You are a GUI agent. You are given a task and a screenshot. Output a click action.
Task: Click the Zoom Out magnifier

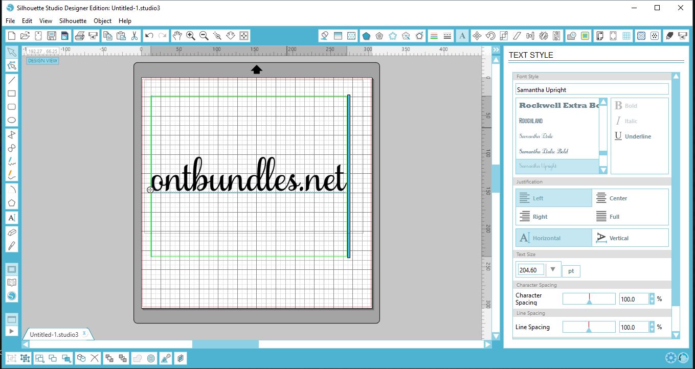[204, 36]
